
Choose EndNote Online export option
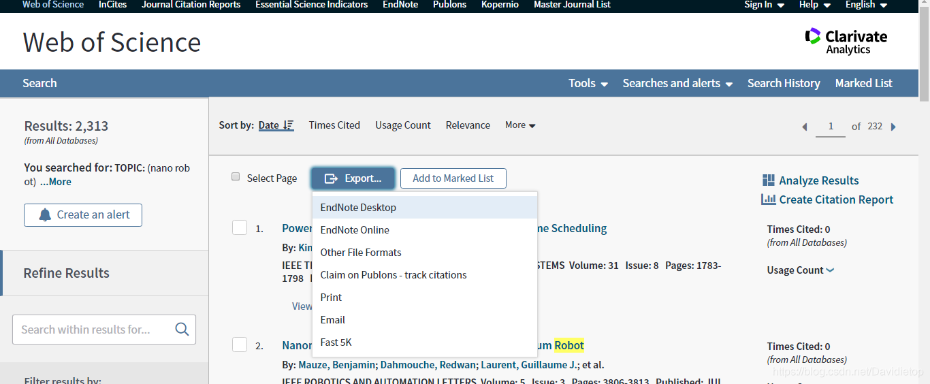click(425, 230)
